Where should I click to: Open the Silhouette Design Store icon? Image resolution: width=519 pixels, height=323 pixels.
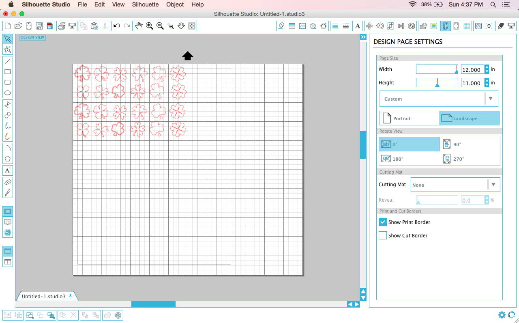click(x=8, y=233)
